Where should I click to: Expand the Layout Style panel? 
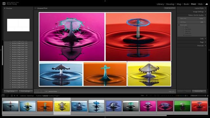click(205, 8)
